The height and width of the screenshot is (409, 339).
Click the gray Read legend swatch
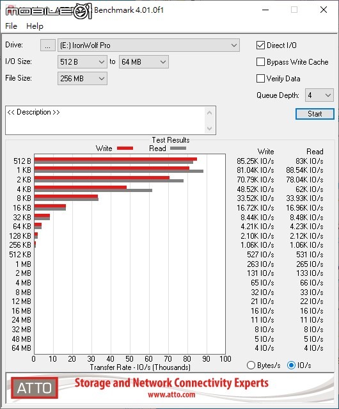coord(178,148)
